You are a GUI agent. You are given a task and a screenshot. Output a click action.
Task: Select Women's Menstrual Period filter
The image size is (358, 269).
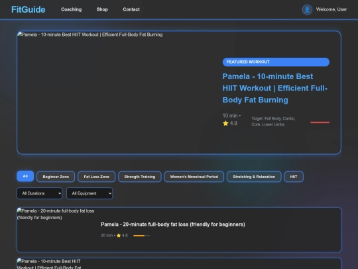194,177
